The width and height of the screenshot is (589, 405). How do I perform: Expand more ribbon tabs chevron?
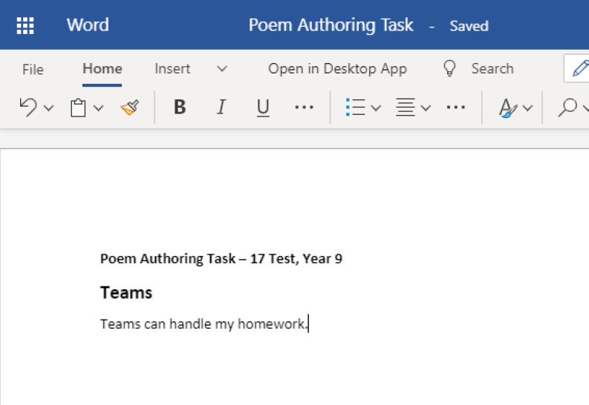pos(221,69)
